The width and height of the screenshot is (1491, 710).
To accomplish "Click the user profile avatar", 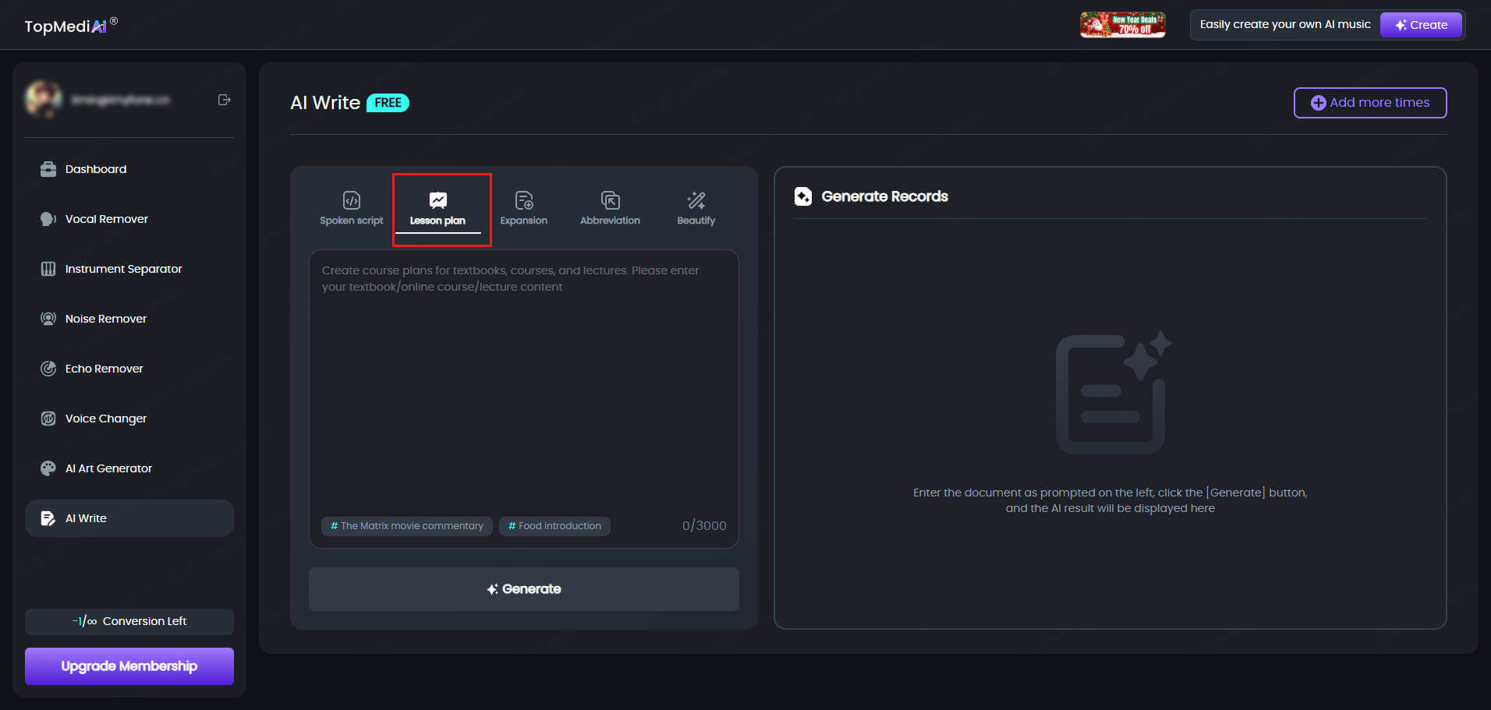I will 43,100.
